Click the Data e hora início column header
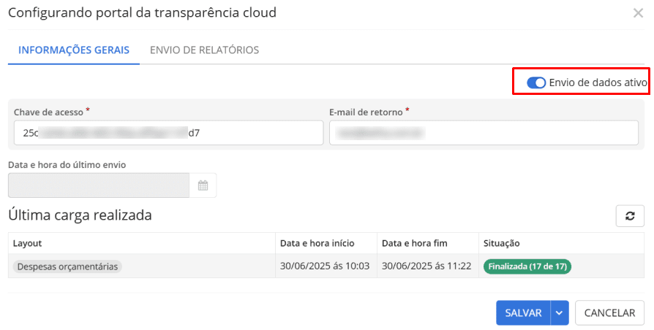654x330 pixels. click(x=317, y=243)
